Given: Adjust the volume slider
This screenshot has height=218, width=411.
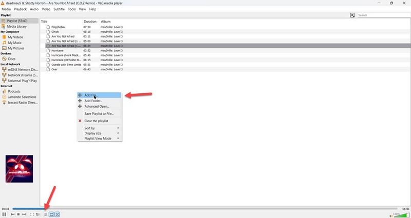Looking at the screenshot, I should 402,215.
